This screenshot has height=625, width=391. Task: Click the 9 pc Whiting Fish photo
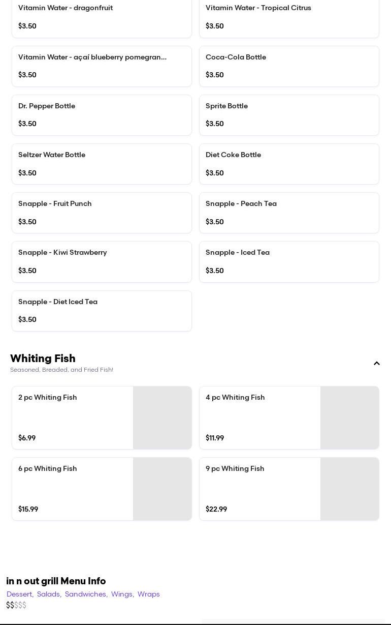click(349, 489)
